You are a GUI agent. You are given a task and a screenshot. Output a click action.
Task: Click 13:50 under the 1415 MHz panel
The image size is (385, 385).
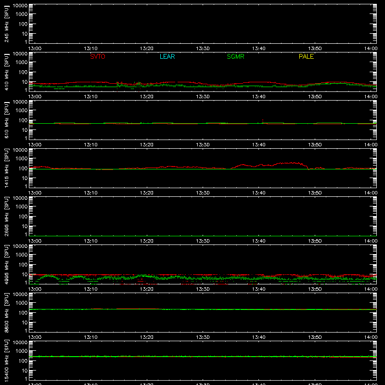tap(315, 193)
